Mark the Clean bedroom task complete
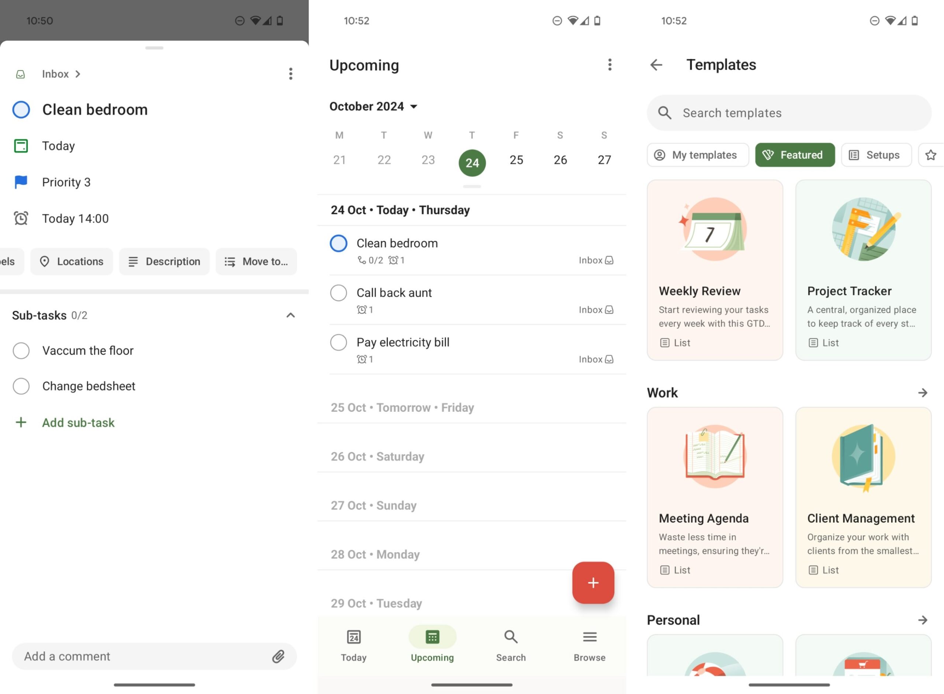The height and width of the screenshot is (694, 944). click(338, 243)
